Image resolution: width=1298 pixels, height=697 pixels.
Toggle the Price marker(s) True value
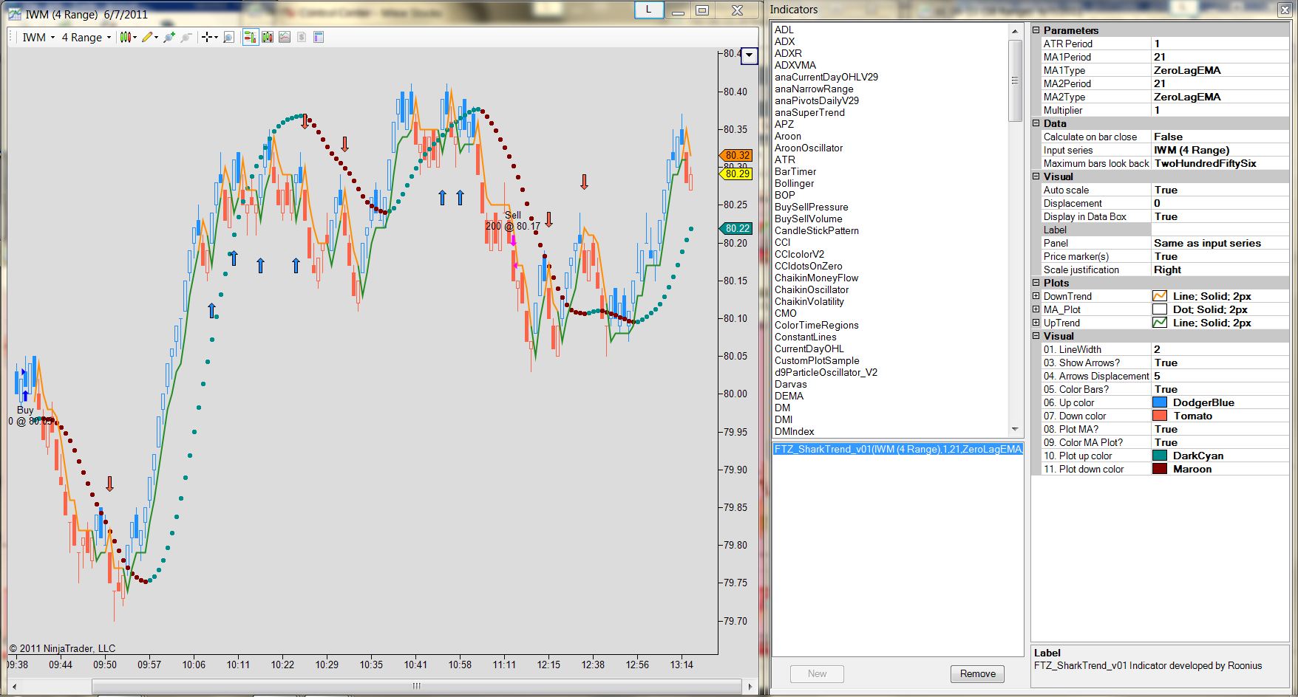(1220, 256)
